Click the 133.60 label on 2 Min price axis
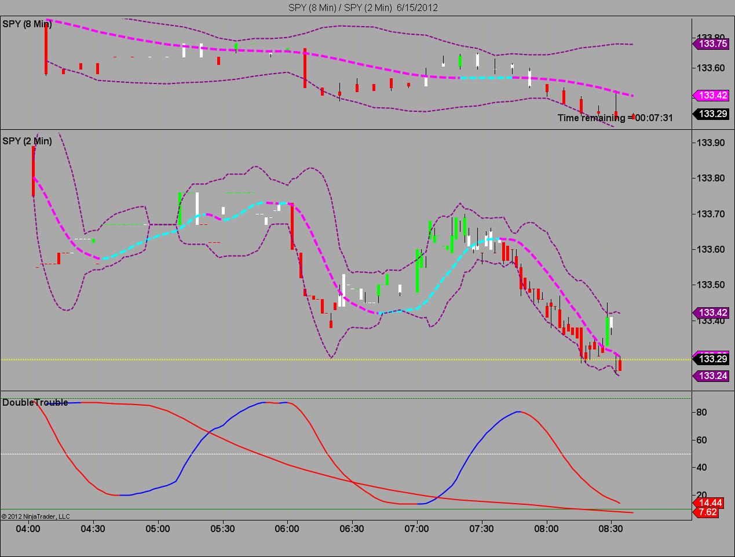The image size is (735, 557). pyautogui.click(x=710, y=249)
